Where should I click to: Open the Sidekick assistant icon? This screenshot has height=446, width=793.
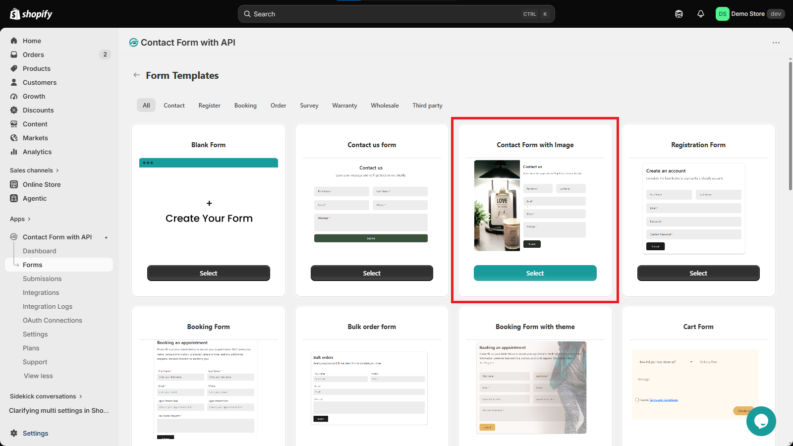679,14
